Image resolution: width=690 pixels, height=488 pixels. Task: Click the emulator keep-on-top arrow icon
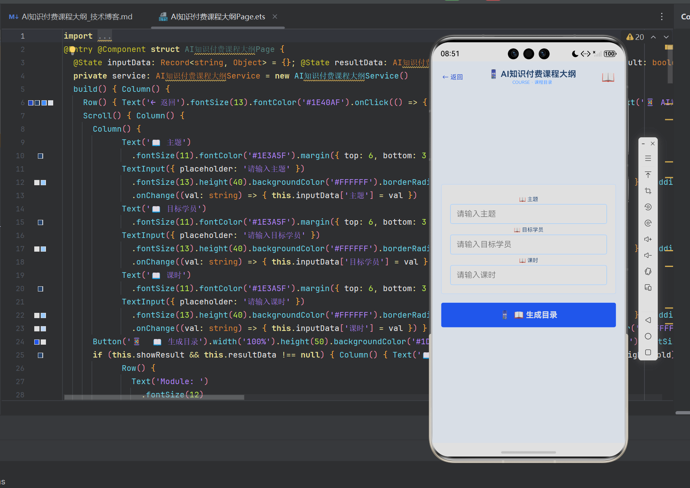(648, 174)
